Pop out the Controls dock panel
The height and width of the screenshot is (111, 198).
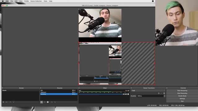click(x=167, y=88)
